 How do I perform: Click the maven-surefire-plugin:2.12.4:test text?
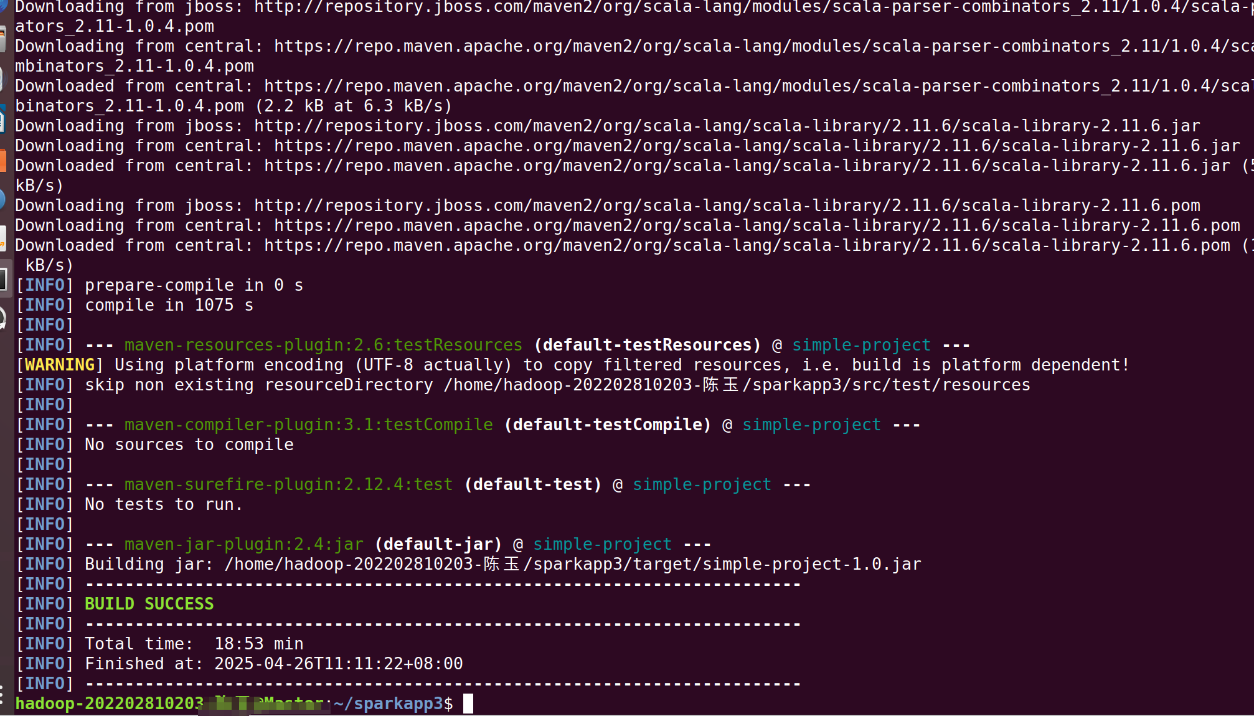(x=288, y=484)
